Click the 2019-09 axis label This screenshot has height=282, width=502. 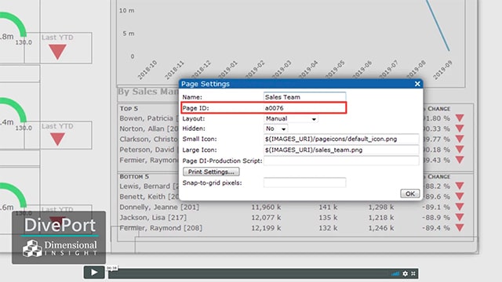pyautogui.click(x=442, y=70)
